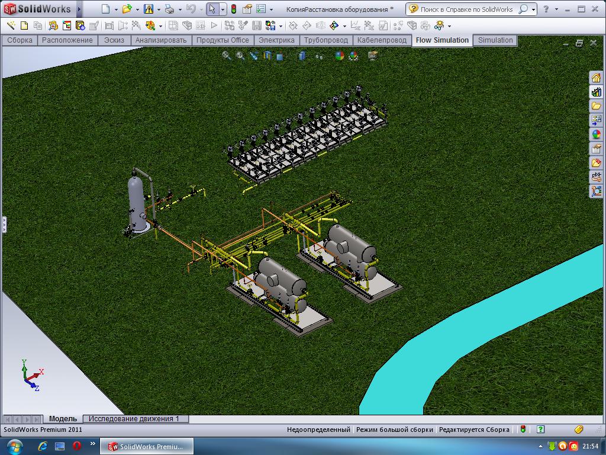Click the Undo icon
606x455 pixels.
(x=191, y=9)
